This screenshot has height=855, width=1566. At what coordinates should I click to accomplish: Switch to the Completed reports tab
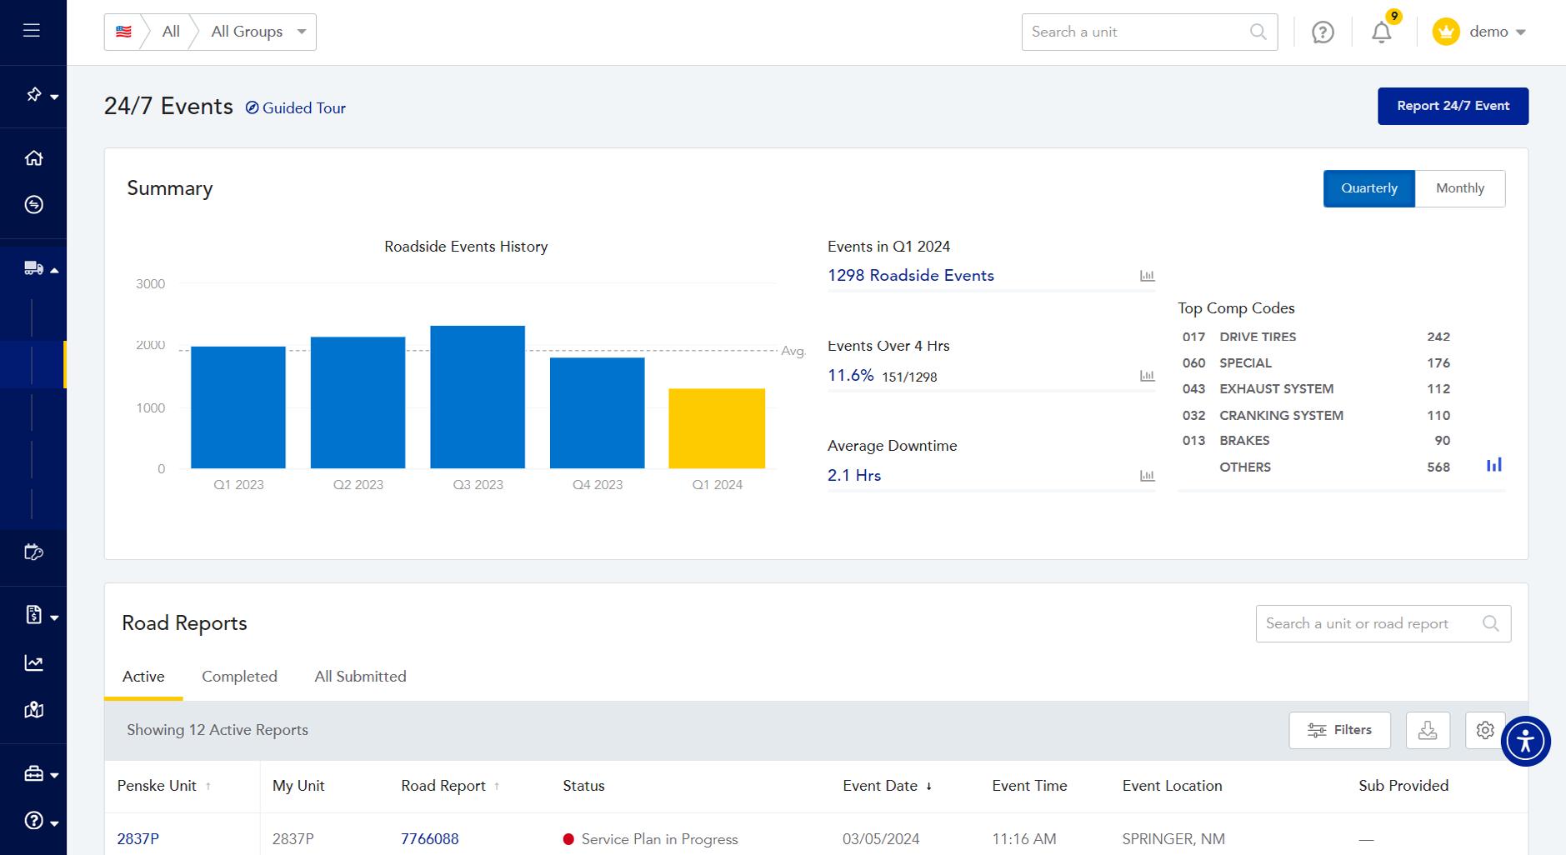click(239, 677)
